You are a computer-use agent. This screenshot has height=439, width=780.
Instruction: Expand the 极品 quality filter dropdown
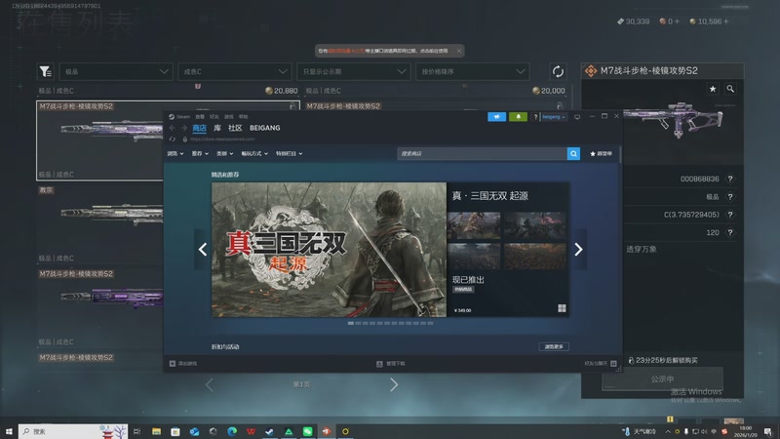(x=116, y=71)
